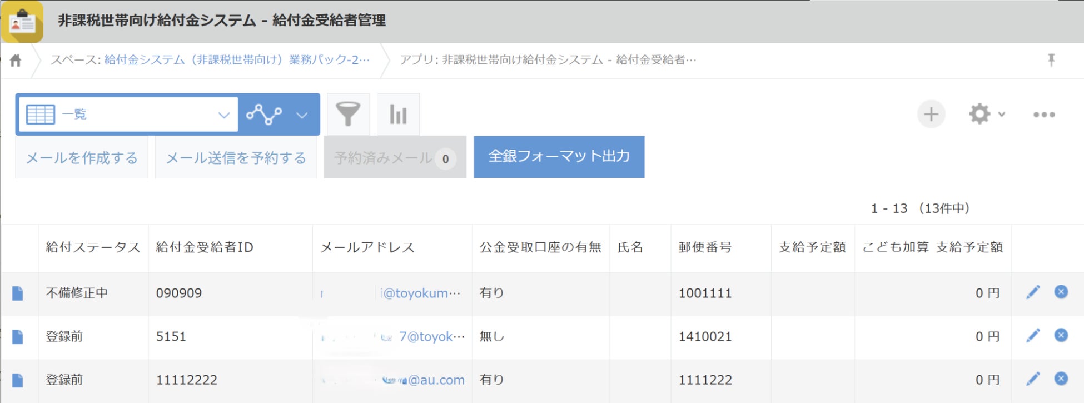The width and height of the screenshot is (1084, 403).
Task: Open the bar chart aggregate icon
Action: [x=398, y=114]
